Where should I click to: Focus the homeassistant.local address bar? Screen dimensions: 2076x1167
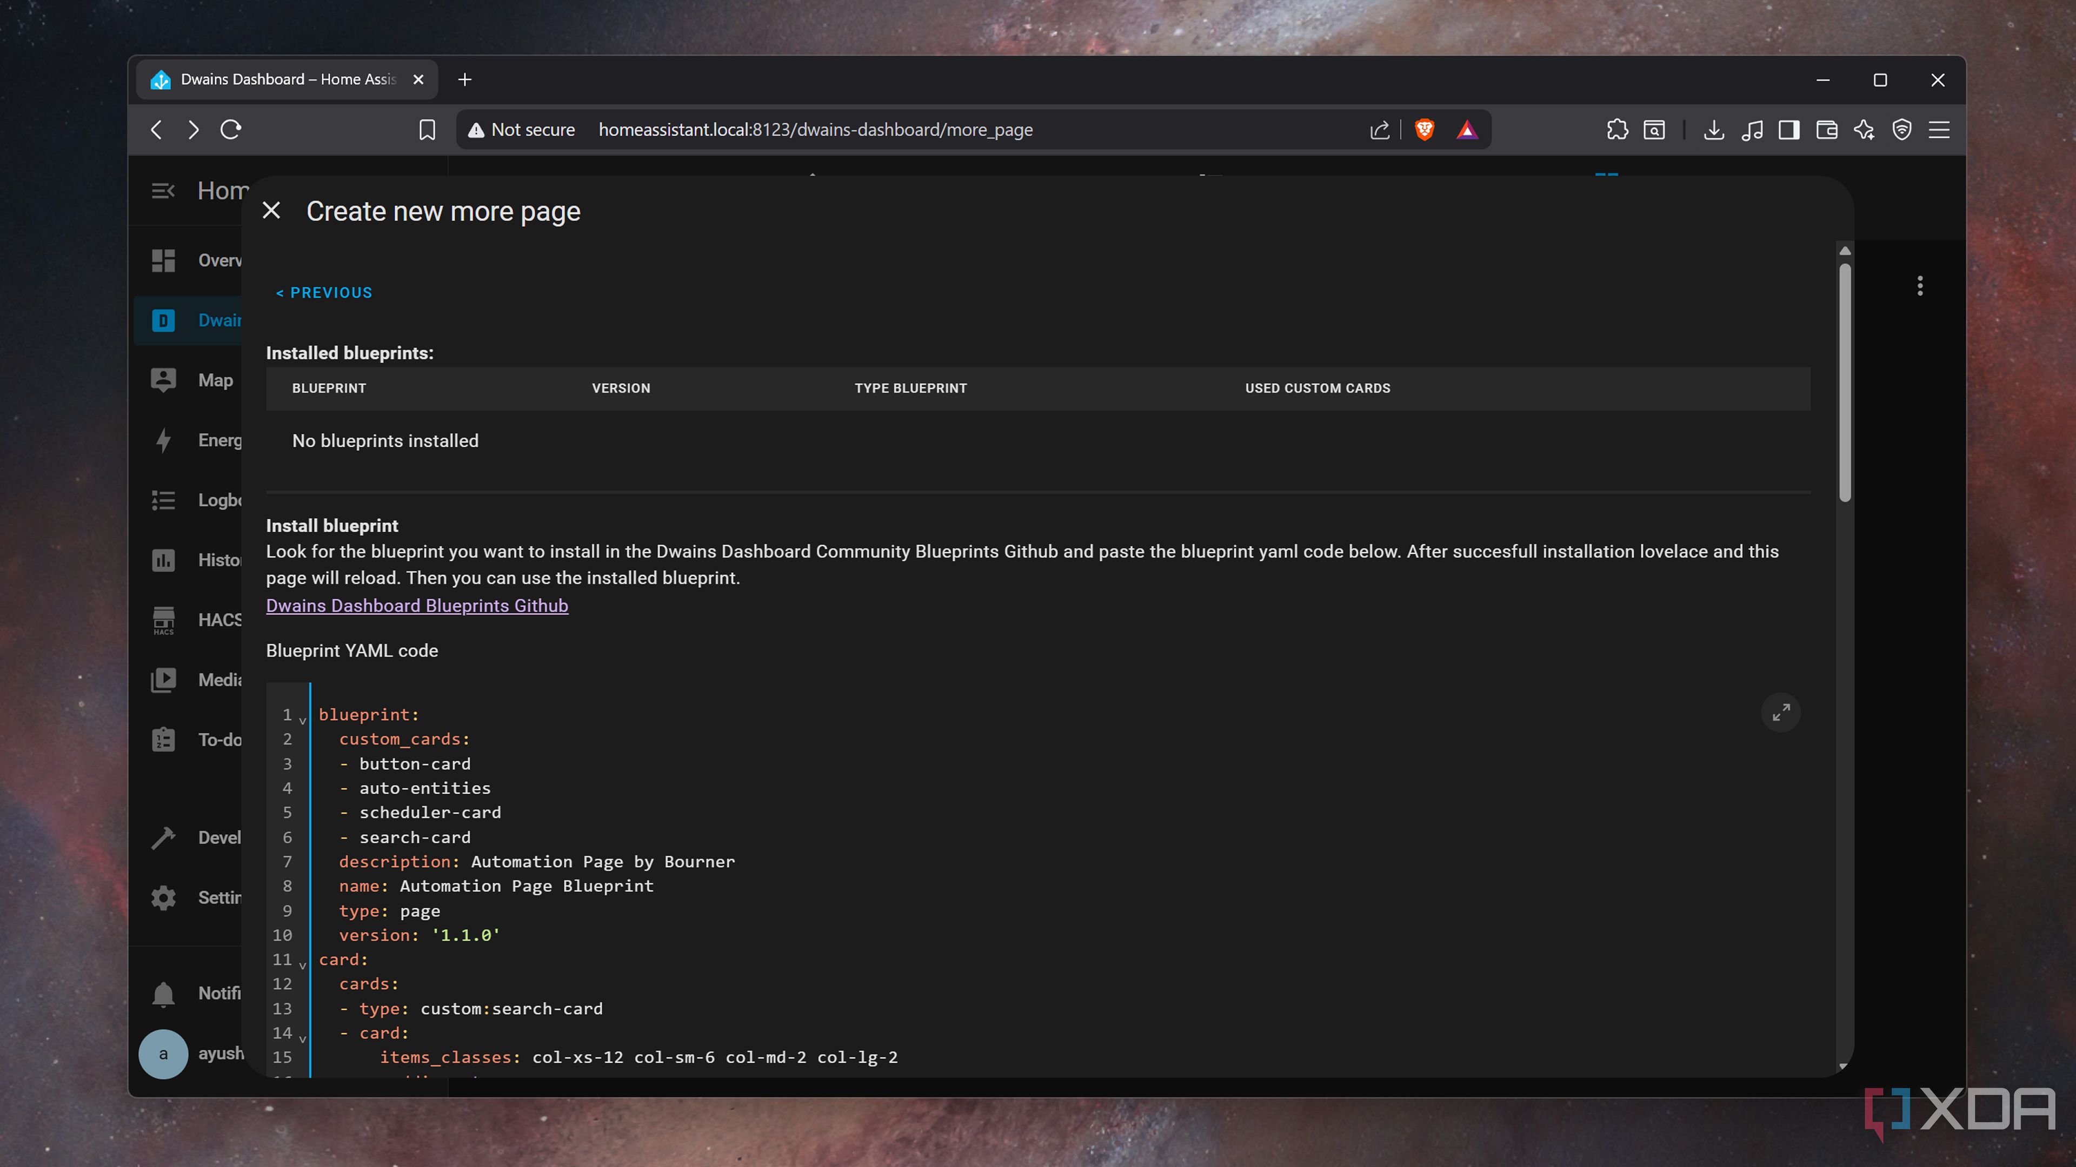tap(816, 130)
